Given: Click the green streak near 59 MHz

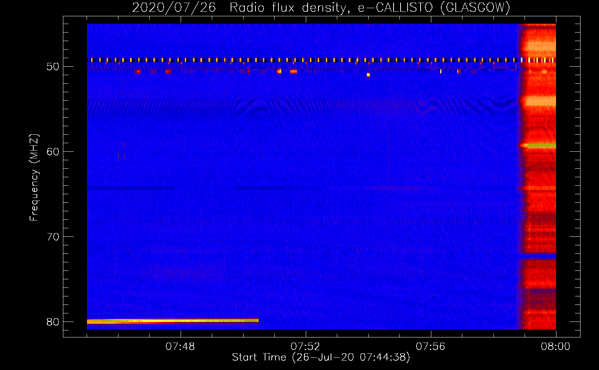Looking at the screenshot, I should point(542,146).
